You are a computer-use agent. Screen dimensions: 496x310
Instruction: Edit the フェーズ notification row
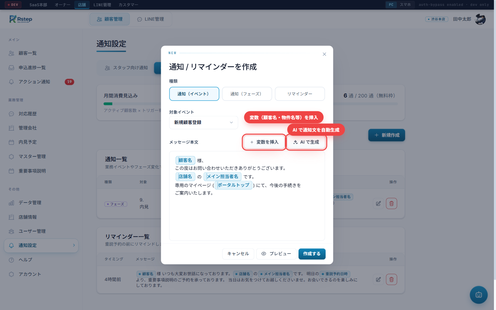(x=378, y=204)
